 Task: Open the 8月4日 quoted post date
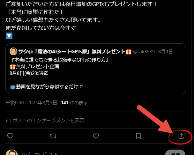click(x=165, y=52)
